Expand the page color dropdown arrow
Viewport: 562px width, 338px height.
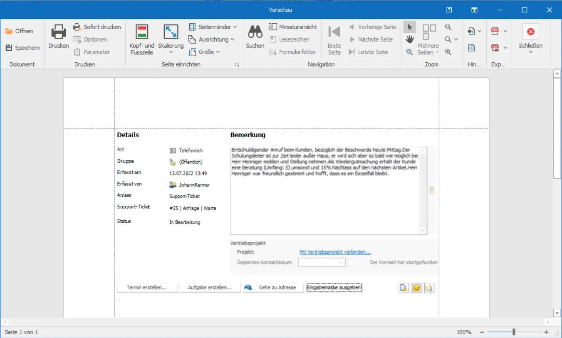tap(479, 31)
